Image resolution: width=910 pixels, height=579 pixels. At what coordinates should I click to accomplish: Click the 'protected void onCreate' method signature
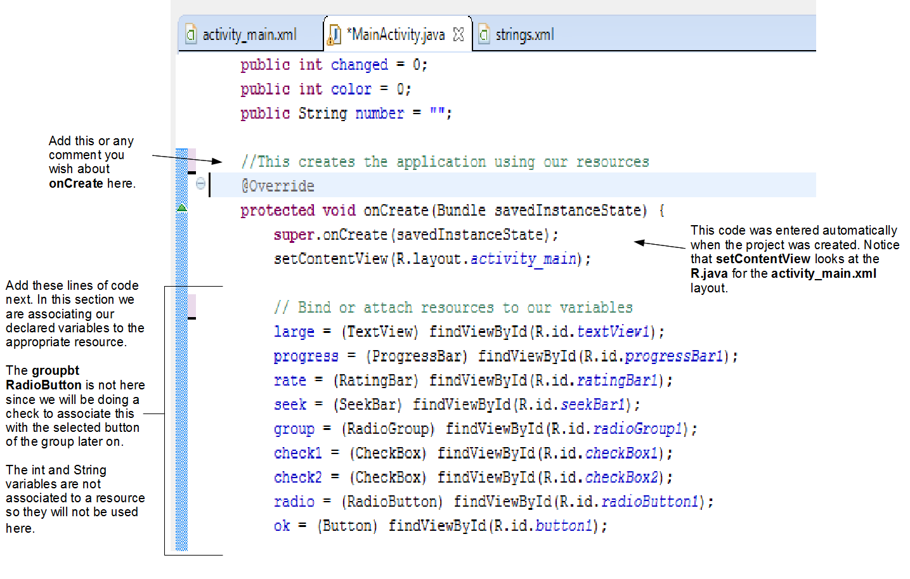[453, 211]
